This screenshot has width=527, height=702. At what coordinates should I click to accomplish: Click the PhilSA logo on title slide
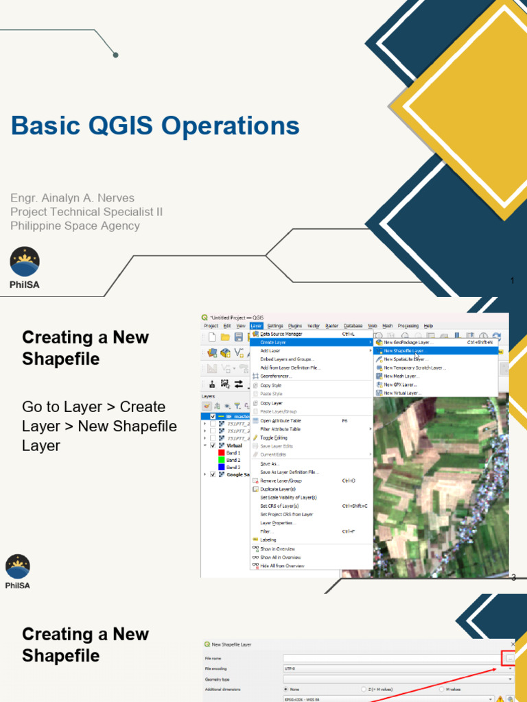click(x=25, y=267)
